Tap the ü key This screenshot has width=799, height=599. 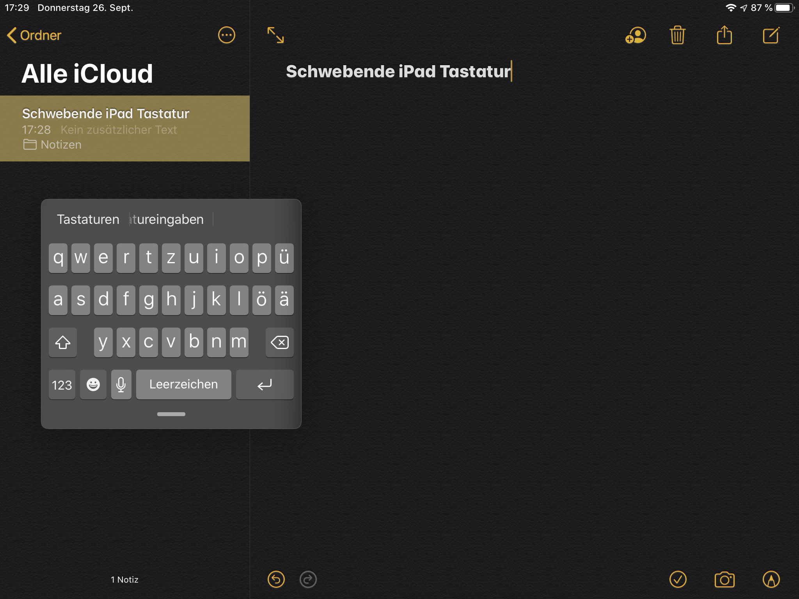284,258
